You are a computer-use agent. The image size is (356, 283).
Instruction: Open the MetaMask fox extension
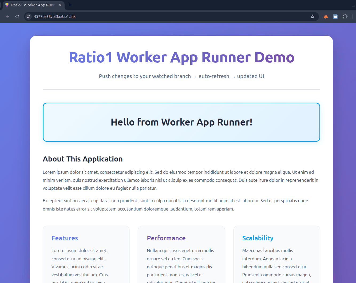326,17
